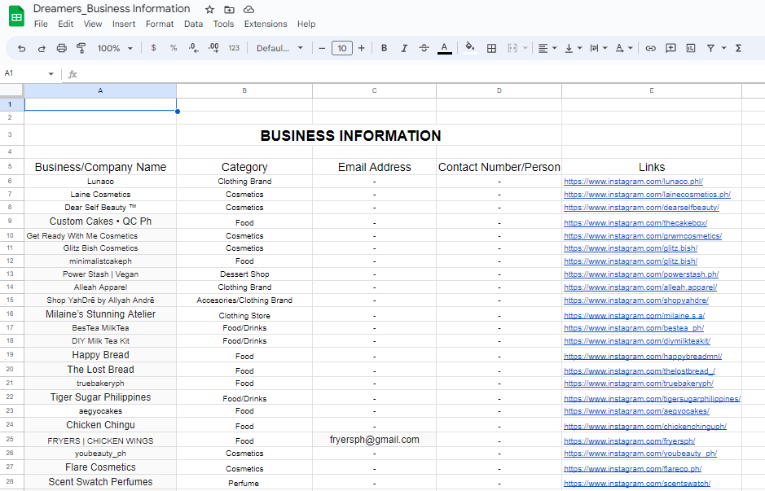Select the fryersph@gmail.com cell
The image size is (765, 491).
click(374, 440)
